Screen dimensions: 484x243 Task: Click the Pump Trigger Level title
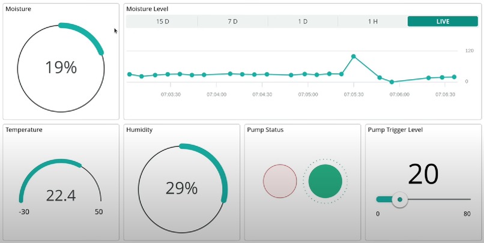pyautogui.click(x=395, y=130)
